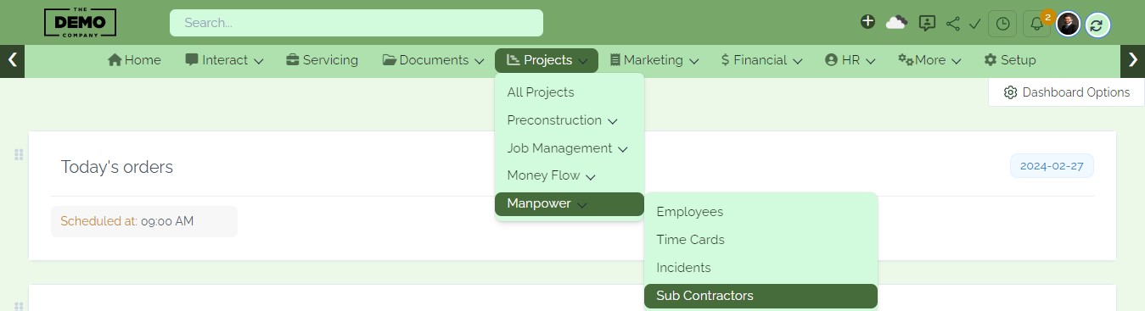Click the checkmark tasks icon
Viewport: 1145px width, 311px height.
(x=974, y=24)
